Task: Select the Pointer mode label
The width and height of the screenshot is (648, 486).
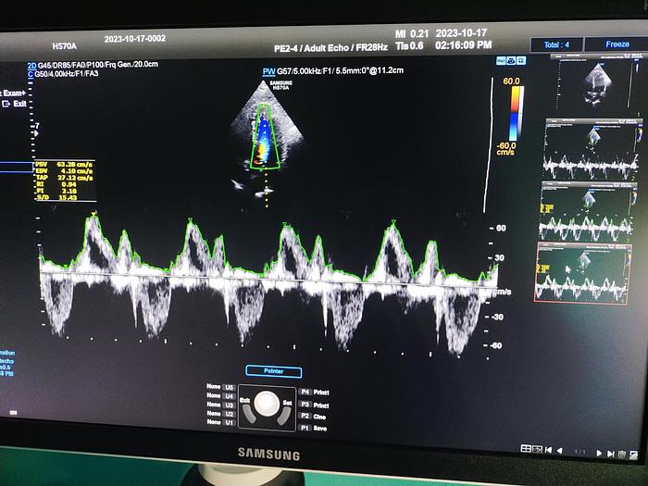Action: click(272, 371)
